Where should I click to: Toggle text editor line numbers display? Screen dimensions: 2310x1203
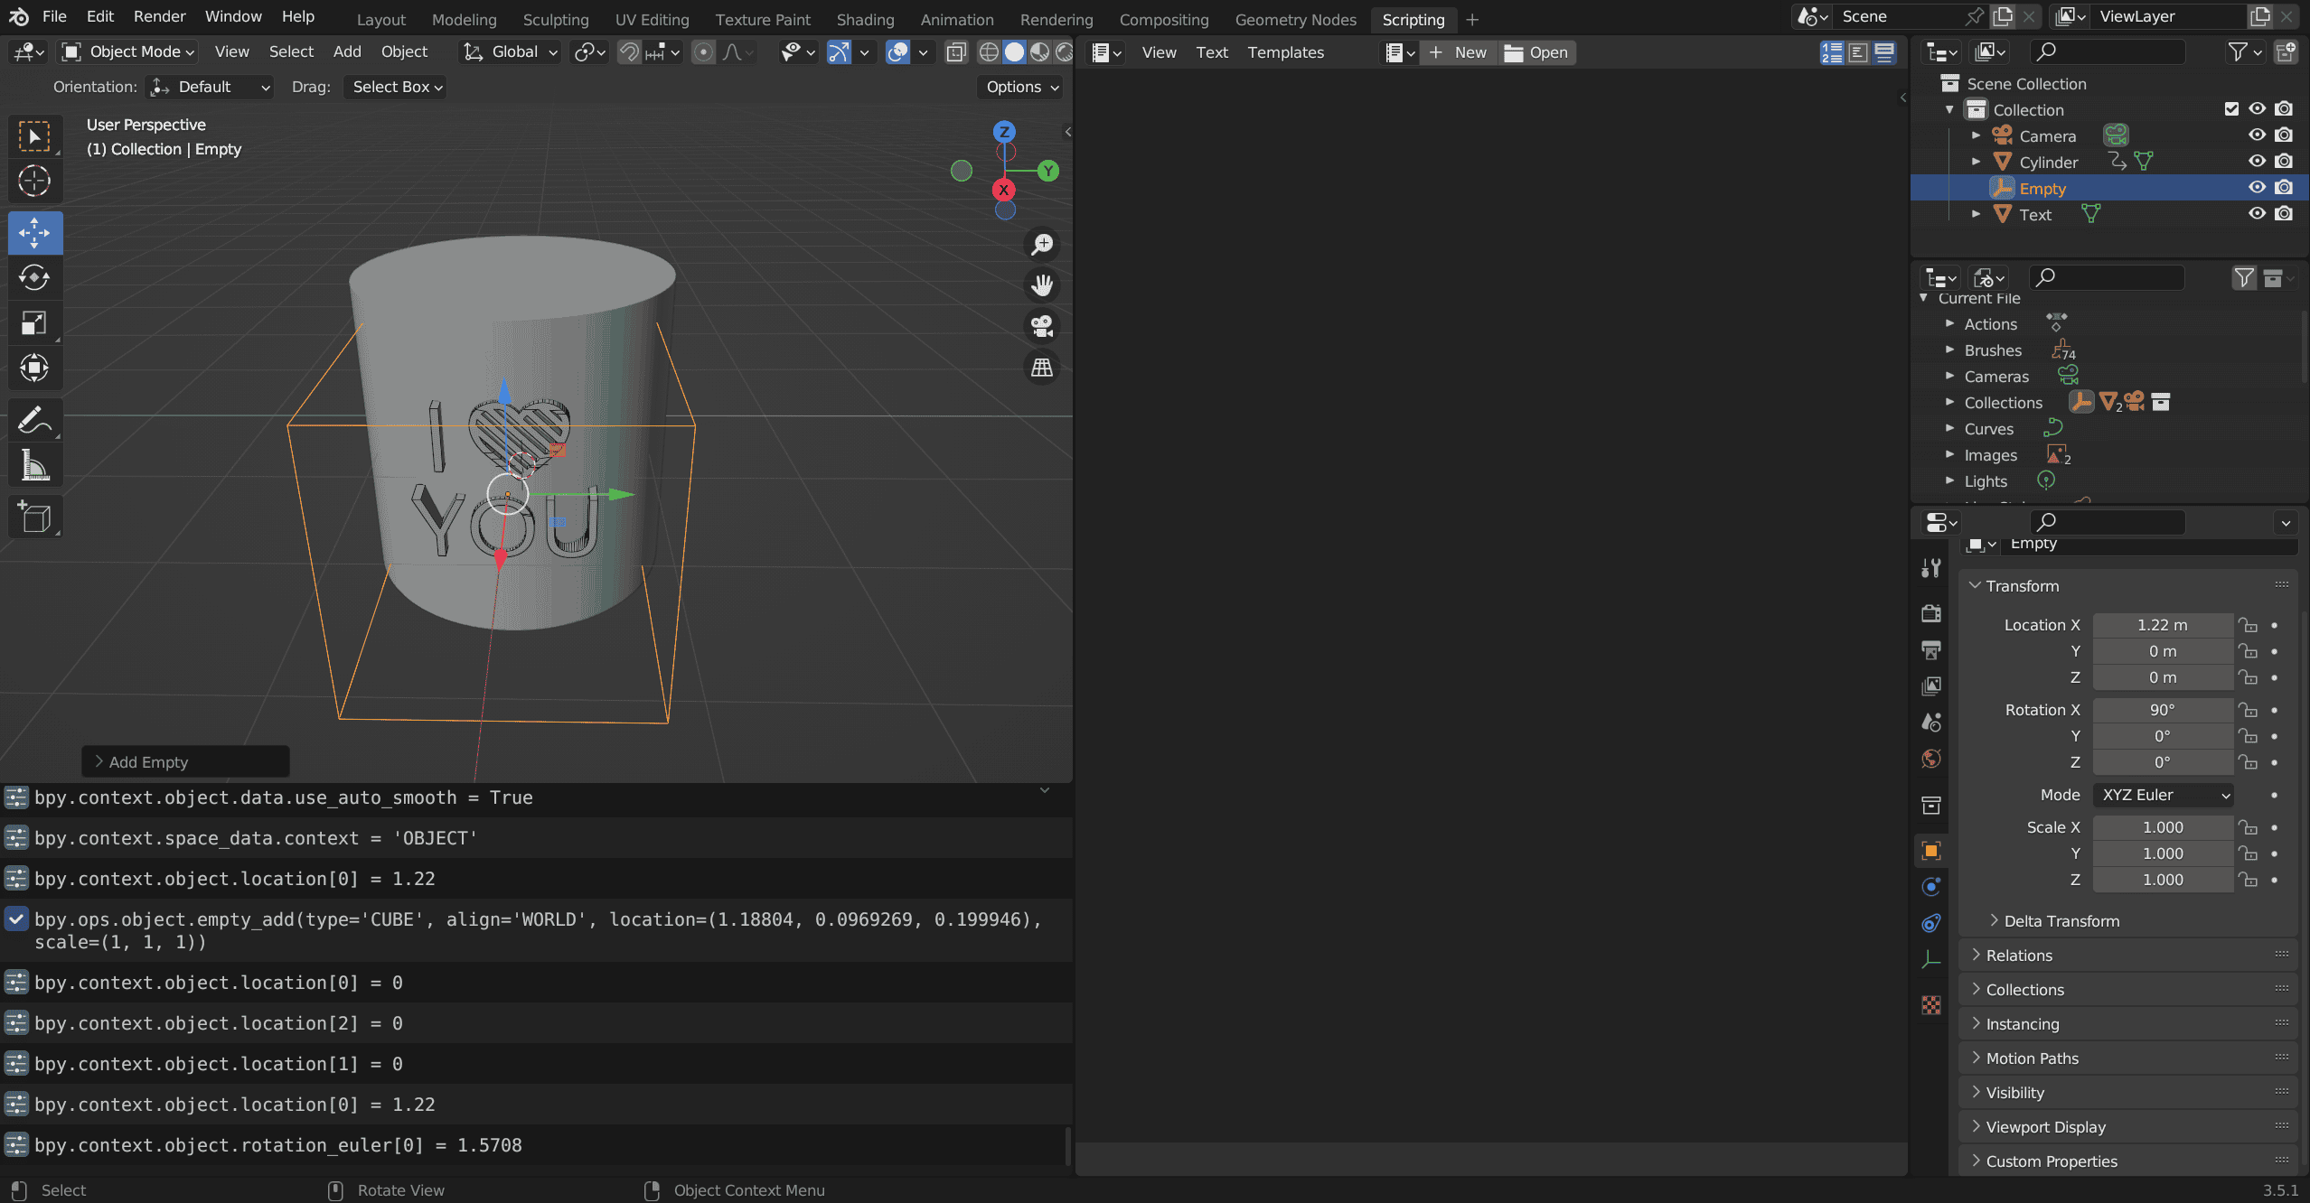1832,52
